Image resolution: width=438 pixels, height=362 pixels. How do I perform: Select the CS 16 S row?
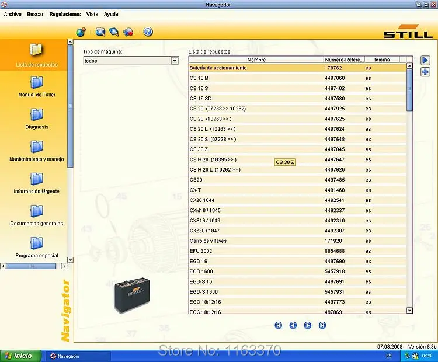point(297,88)
